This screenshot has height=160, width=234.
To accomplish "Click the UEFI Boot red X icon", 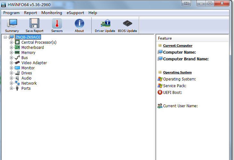I will coord(160,92).
